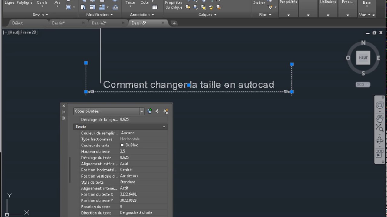Collapse the Texte section in properties
The image size is (387, 217).
pyautogui.click(x=164, y=127)
